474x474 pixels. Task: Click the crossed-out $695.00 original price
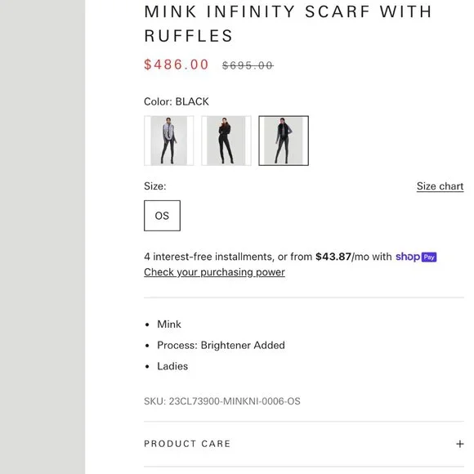point(248,65)
